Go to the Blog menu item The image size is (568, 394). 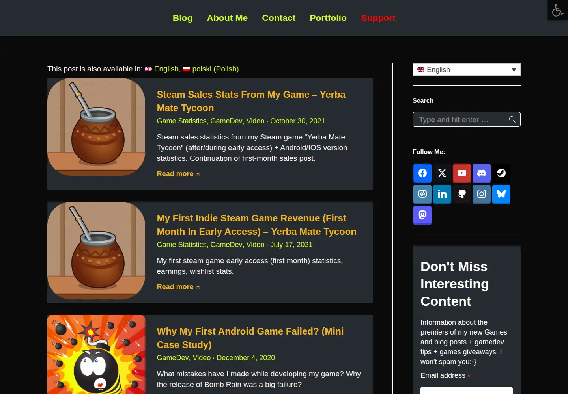coord(183,18)
